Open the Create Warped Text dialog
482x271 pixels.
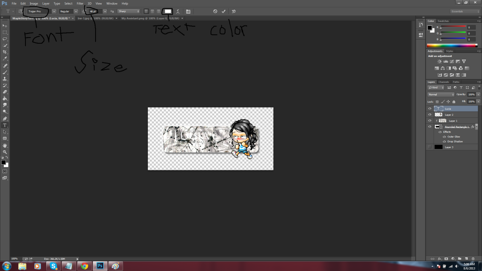point(177,11)
